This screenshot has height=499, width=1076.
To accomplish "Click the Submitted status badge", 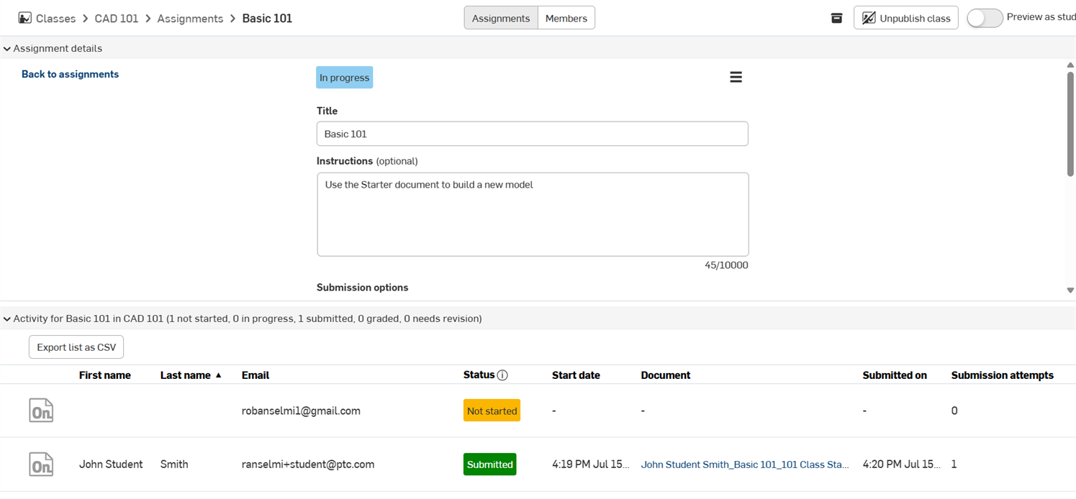I will (x=490, y=464).
